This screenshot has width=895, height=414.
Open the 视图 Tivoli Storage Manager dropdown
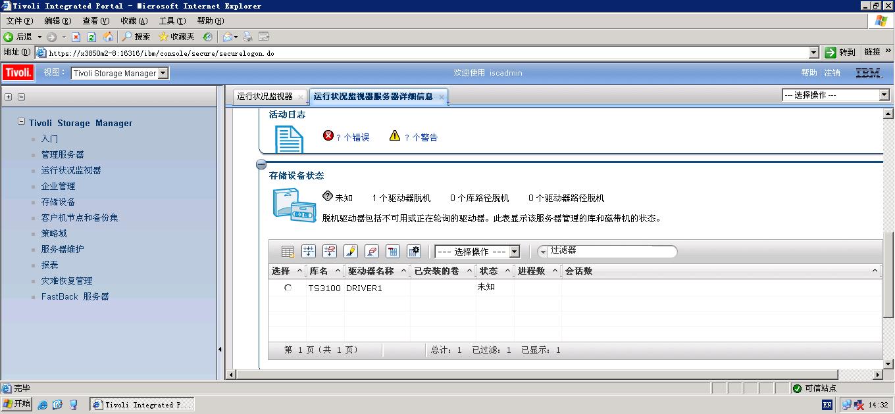(120, 73)
